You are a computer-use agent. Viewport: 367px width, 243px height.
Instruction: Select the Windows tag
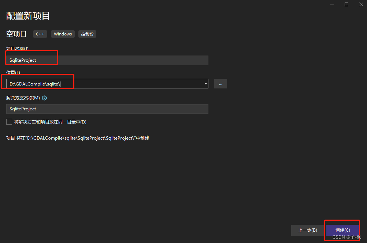(63, 34)
